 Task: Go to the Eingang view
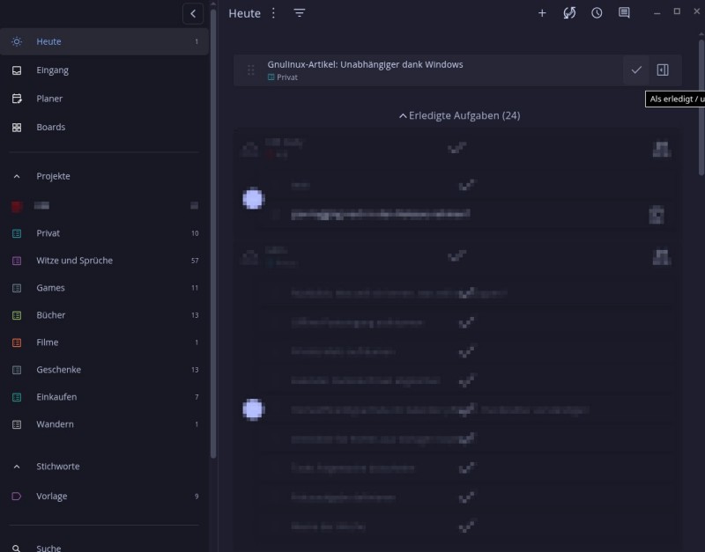click(52, 70)
